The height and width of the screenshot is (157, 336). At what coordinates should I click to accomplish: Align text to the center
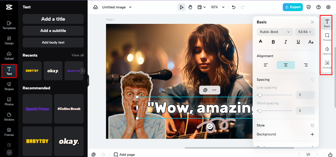pos(286,65)
